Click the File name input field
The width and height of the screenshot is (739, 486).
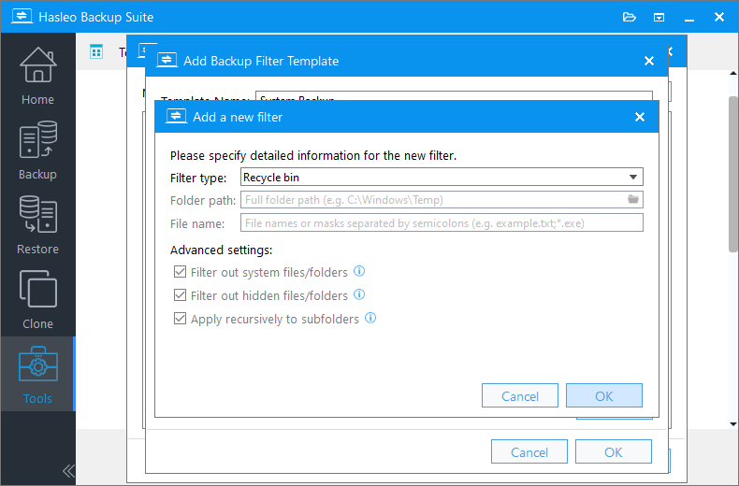(x=442, y=222)
